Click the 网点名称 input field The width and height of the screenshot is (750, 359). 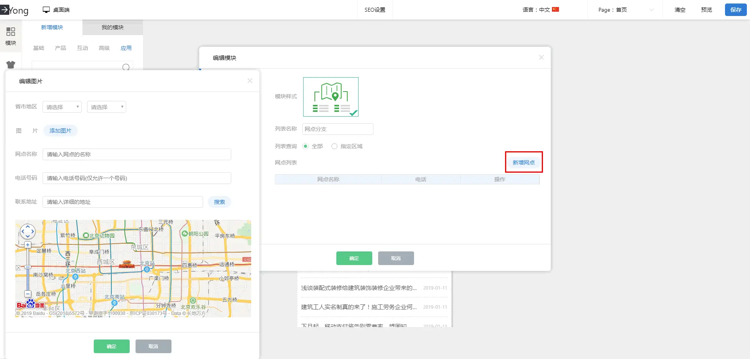137,154
